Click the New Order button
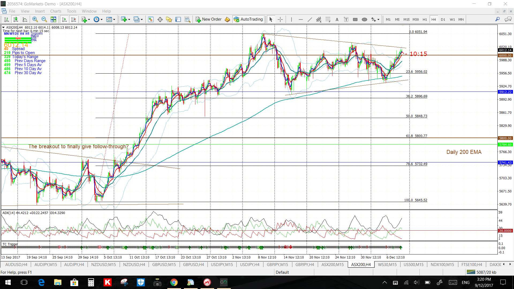This screenshot has height=289, width=514. click(209, 19)
